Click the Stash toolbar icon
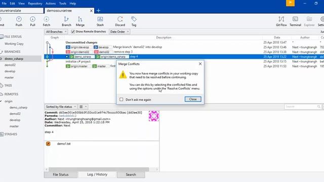The height and width of the screenshot is (182, 324). click(100, 21)
